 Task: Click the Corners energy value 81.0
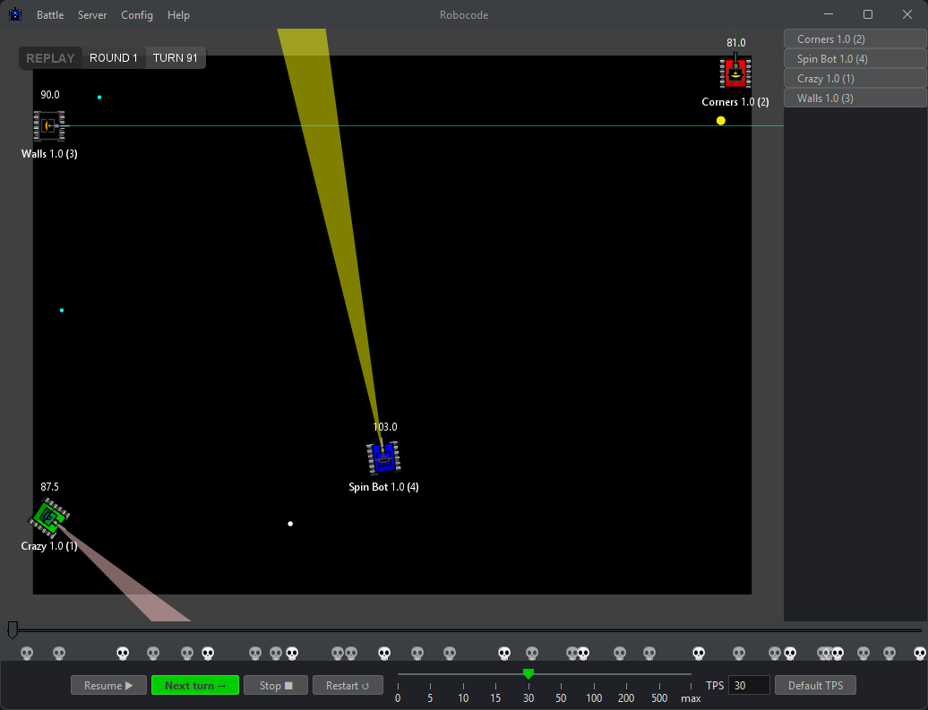[736, 43]
